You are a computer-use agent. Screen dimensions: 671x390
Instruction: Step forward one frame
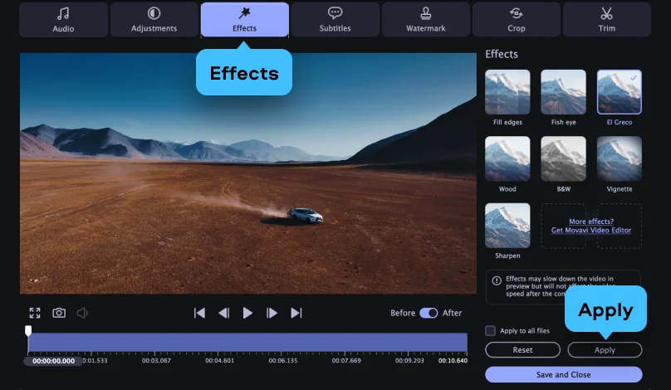coord(272,313)
